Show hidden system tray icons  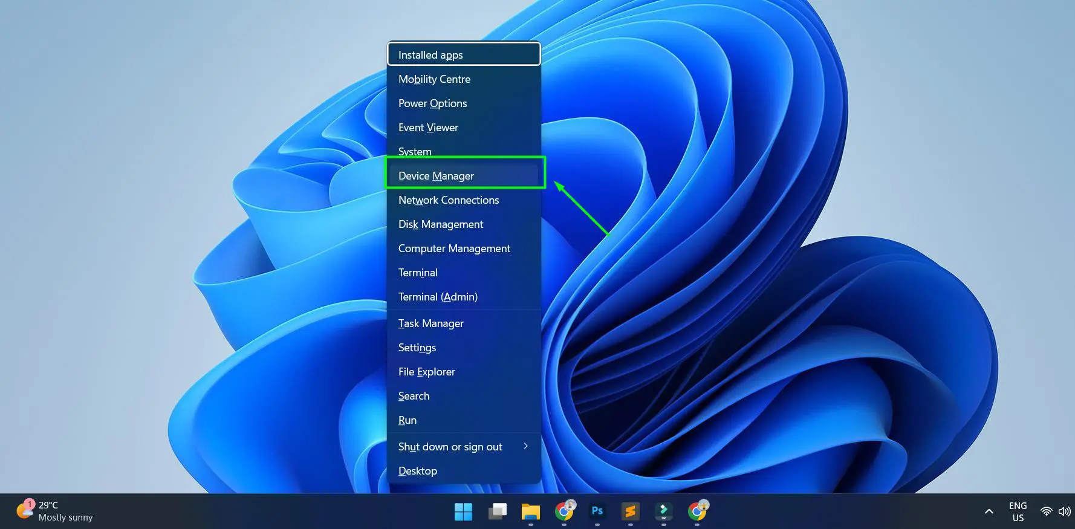tap(989, 511)
